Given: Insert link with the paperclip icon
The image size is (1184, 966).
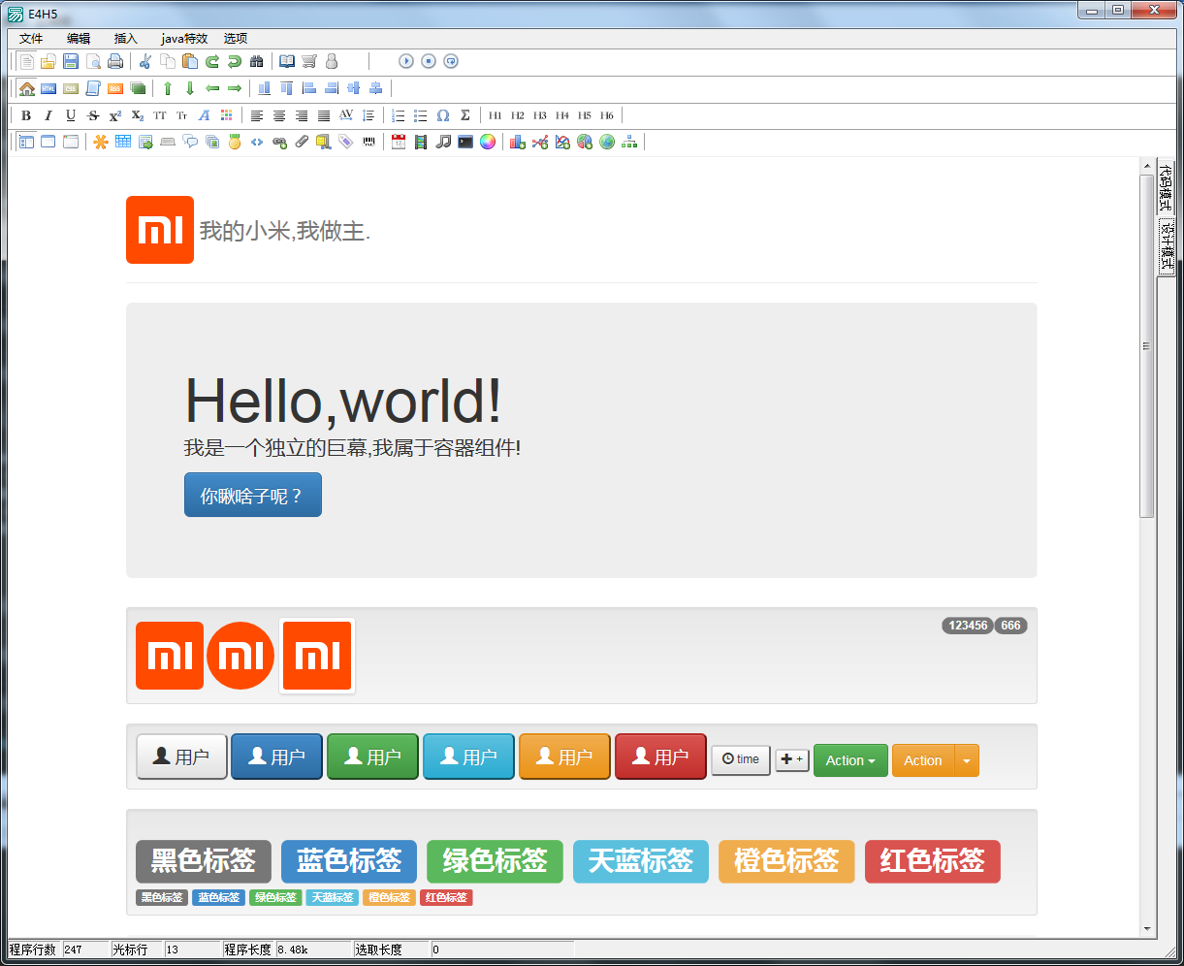Looking at the screenshot, I should (x=302, y=142).
